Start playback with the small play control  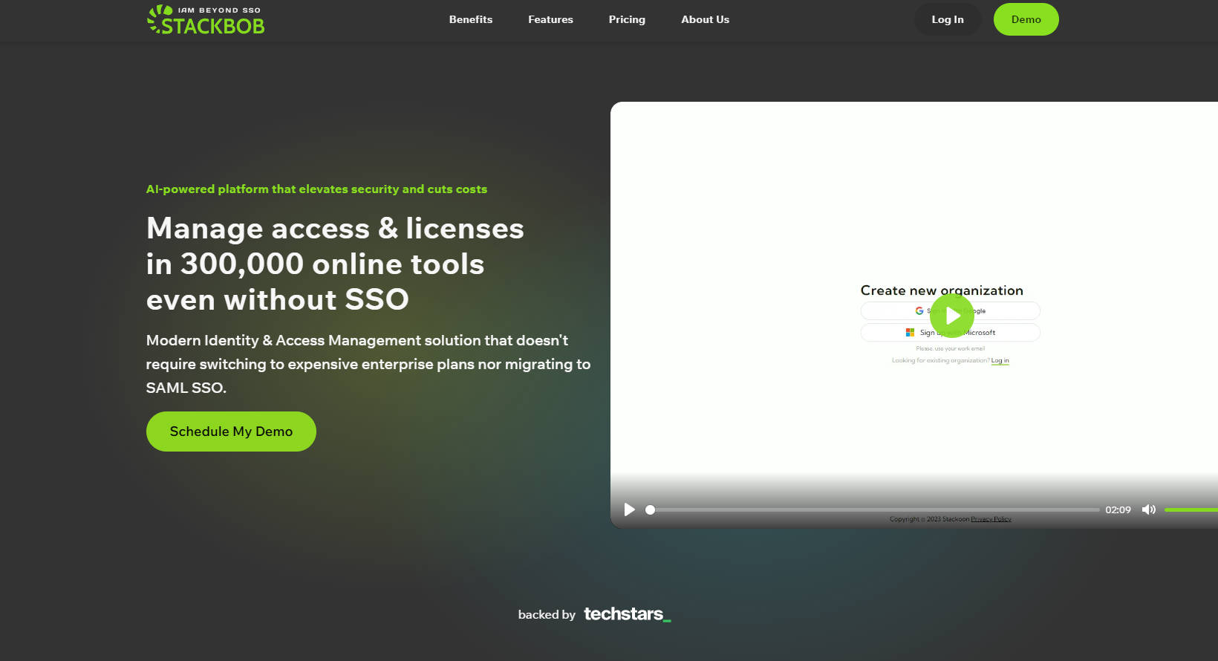tap(630, 509)
